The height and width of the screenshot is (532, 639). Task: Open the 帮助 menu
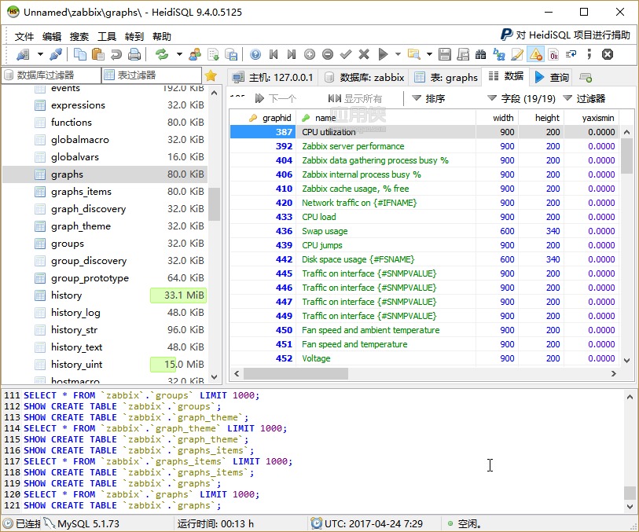[162, 37]
